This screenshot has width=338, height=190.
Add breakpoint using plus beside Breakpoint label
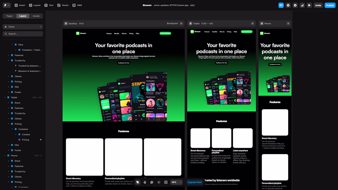[181, 23]
